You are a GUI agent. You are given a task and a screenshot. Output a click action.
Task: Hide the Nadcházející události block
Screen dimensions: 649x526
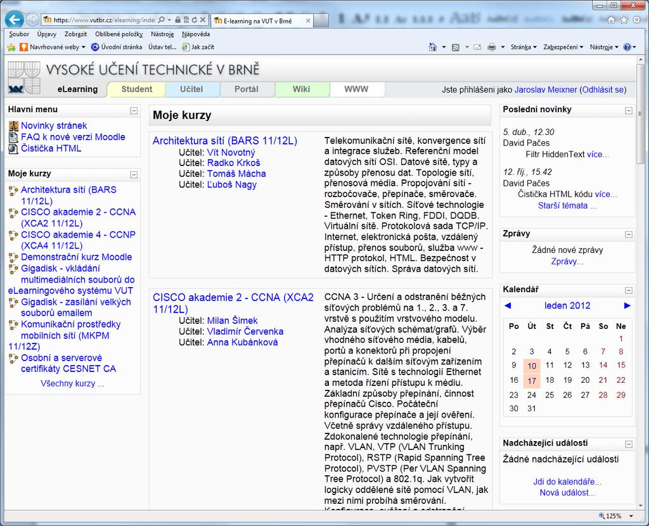(x=629, y=444)
